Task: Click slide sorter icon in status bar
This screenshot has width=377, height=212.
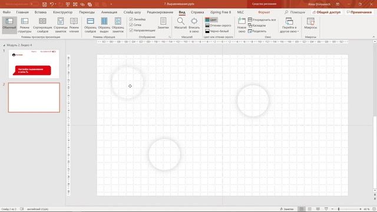Action: pyautogui.click(x=310, y=209)
